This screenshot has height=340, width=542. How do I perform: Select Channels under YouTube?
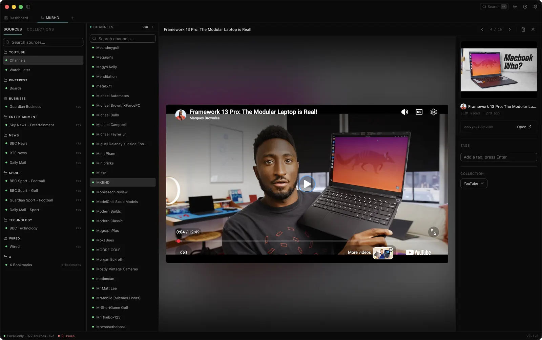tap(43, 60)
